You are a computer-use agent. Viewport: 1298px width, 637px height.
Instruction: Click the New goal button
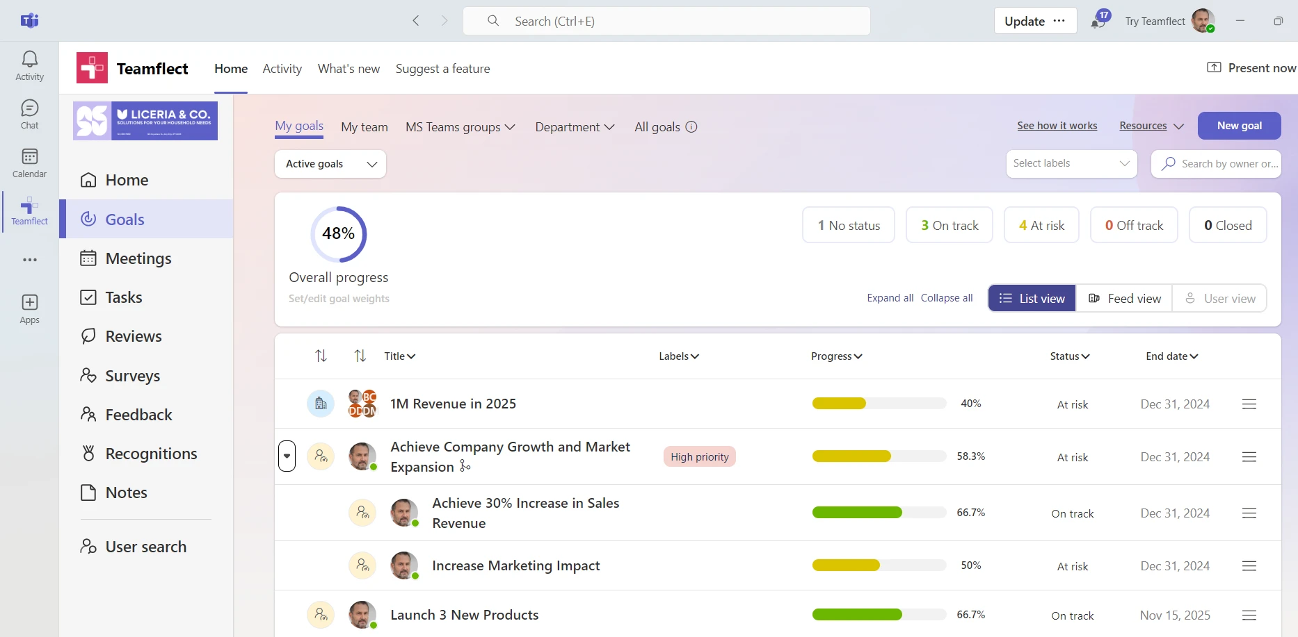(1239, 126)
